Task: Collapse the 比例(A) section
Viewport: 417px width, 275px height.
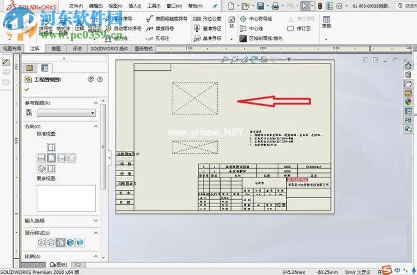Action: [x=96, y=256]
